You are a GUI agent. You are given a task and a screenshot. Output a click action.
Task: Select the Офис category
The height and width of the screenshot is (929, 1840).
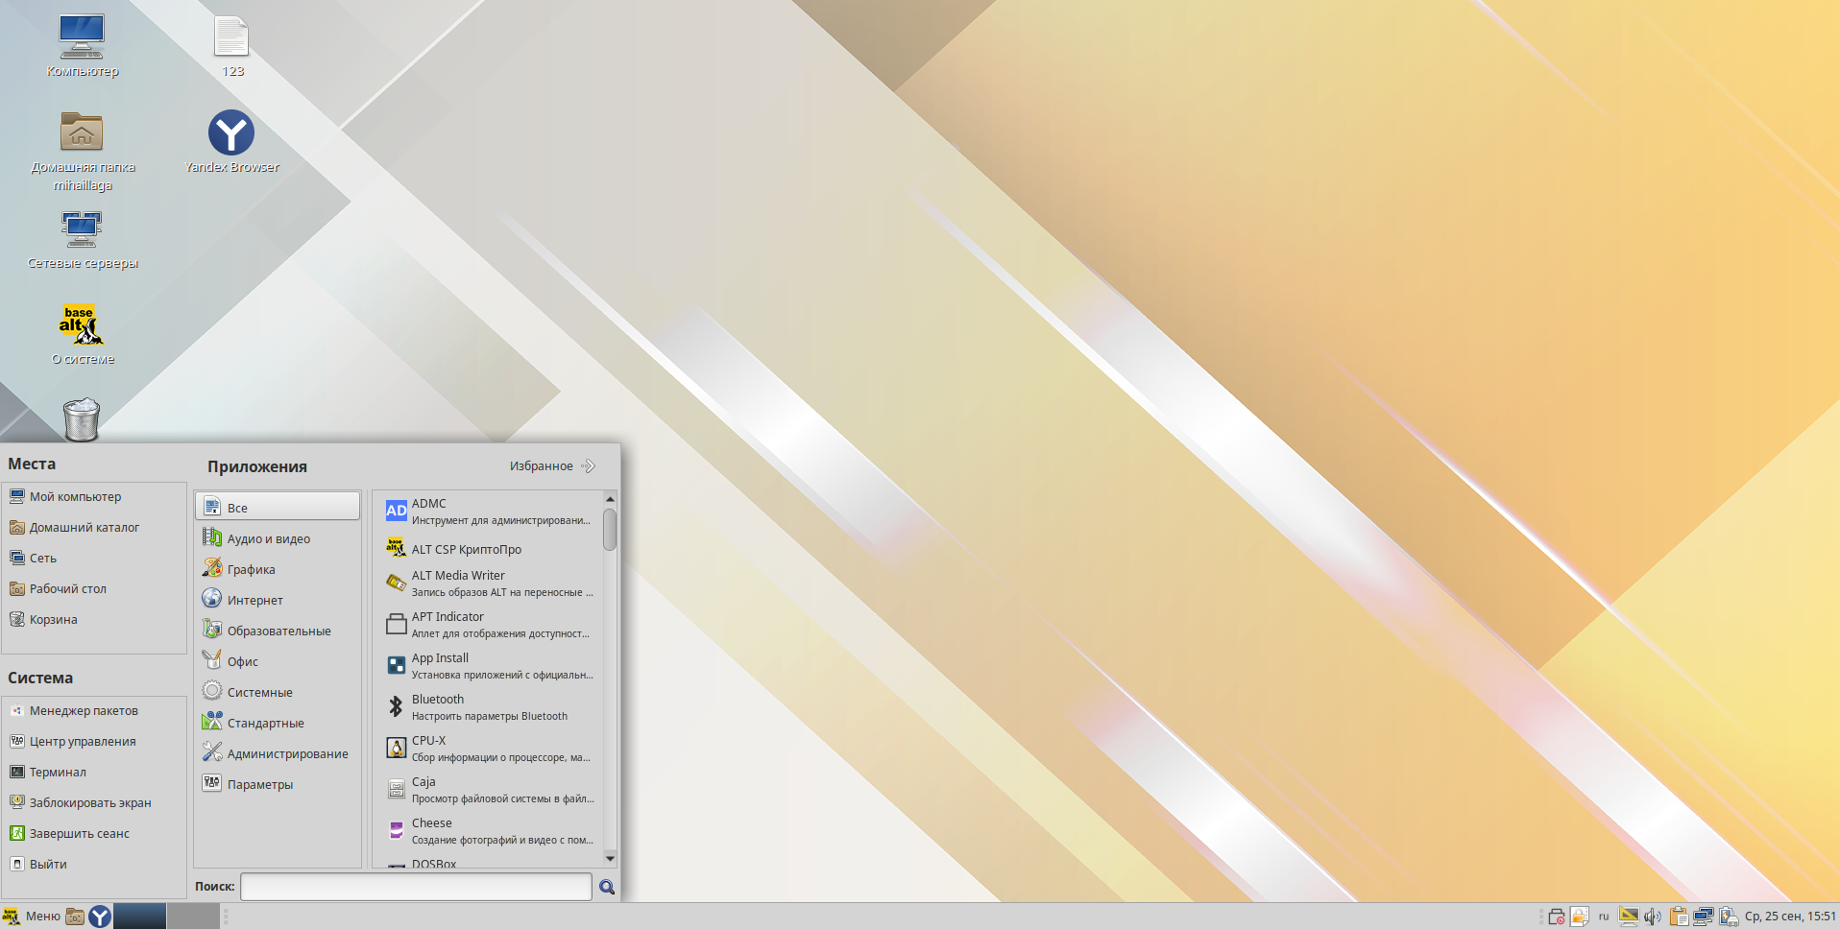coord(278,661)
